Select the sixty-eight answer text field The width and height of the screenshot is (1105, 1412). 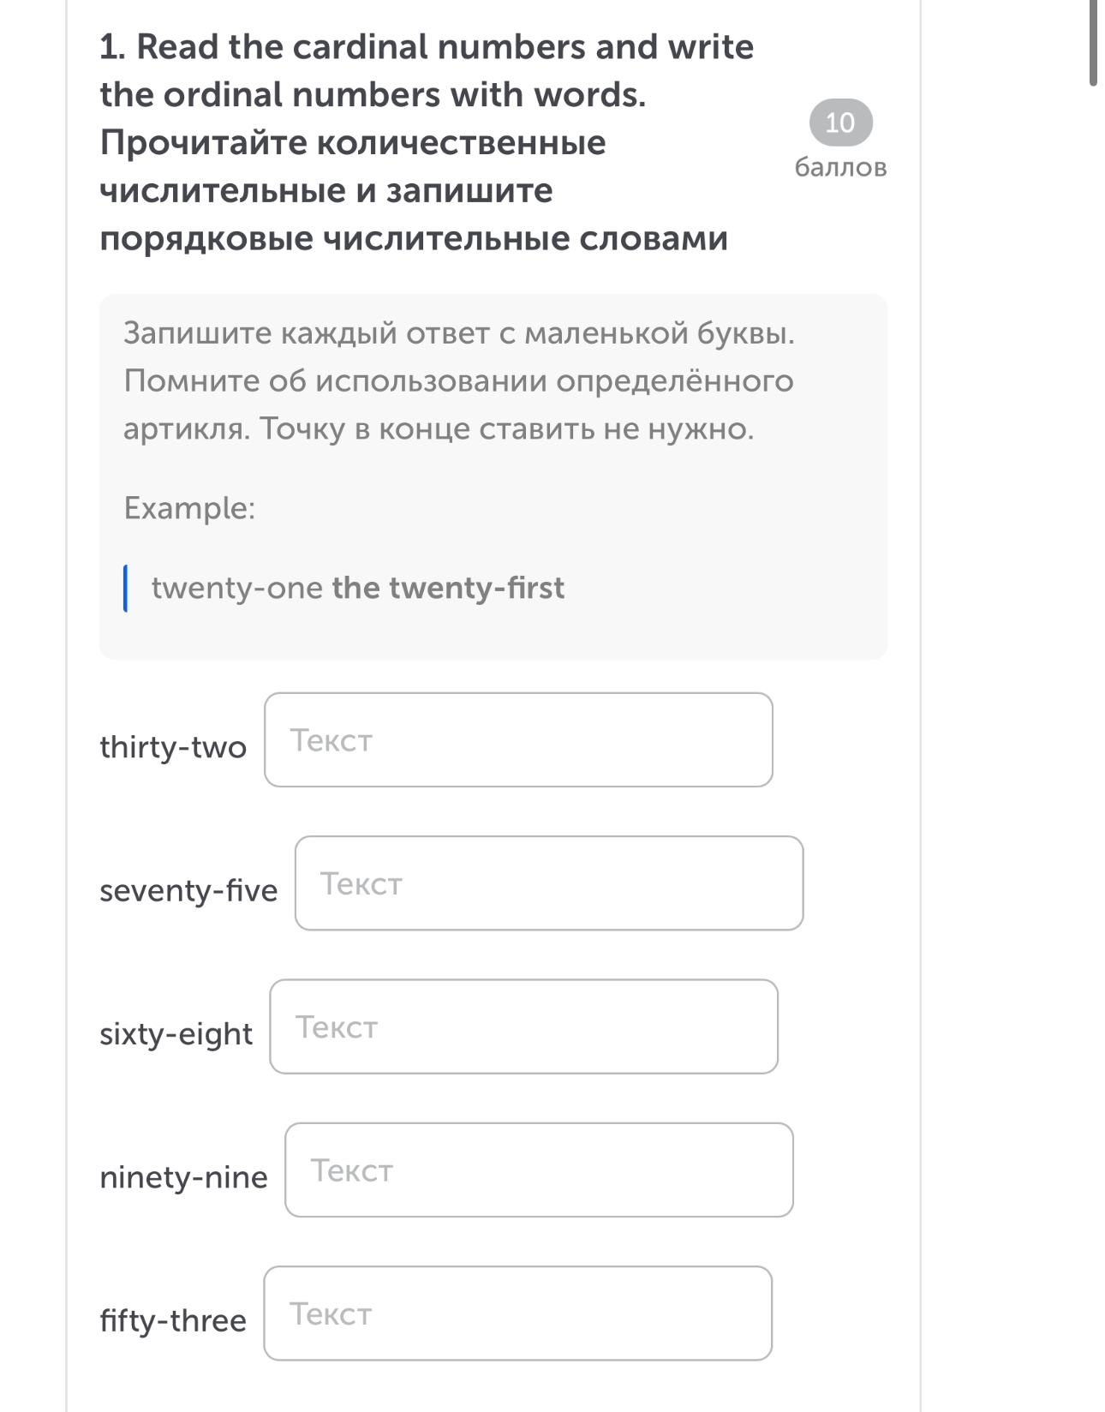click(523, 1026)
